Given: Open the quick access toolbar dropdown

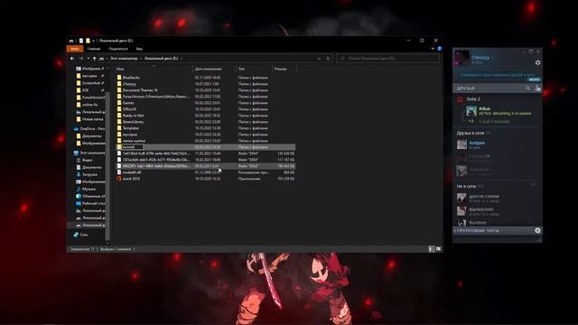Looking at the screenshot, I should point(93,41).
